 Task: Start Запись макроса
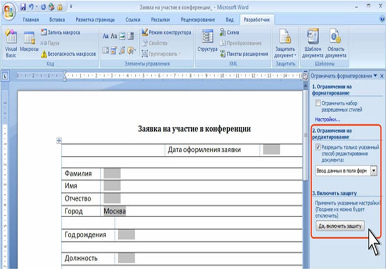tap(60, 32)
